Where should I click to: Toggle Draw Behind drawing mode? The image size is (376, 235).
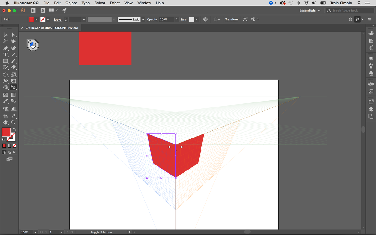pyautogui.click(x=9, y=152)
